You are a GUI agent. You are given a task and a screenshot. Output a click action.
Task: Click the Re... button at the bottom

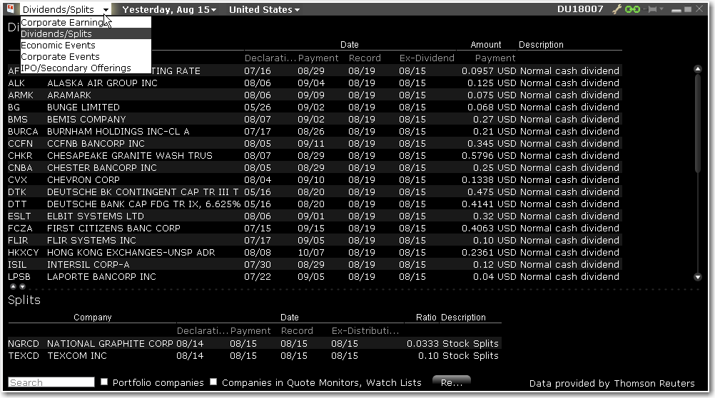point(451,382)
